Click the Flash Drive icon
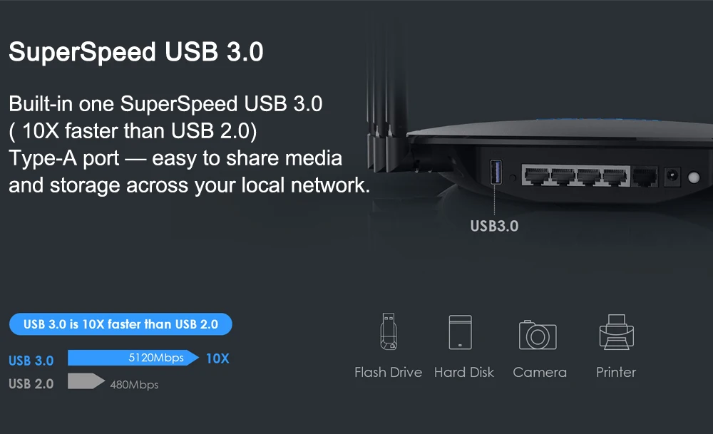713x434 pixels. click(x=389, y=331)
